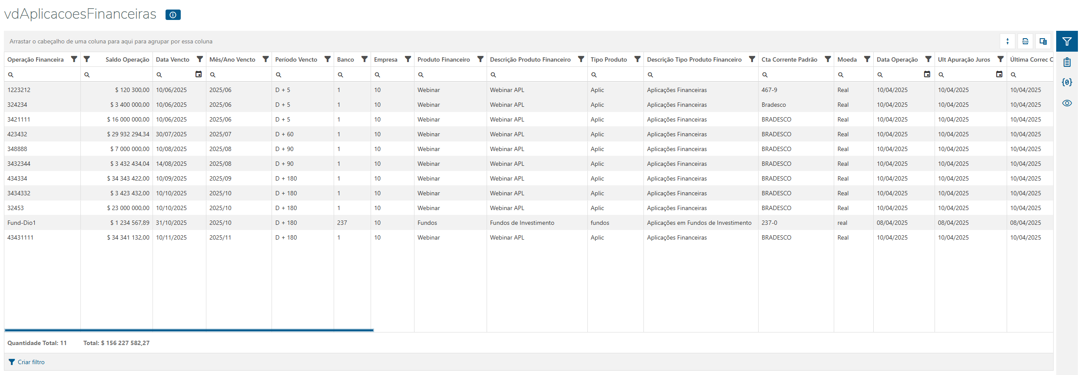Open filter for Operação Financeira column
The image size is (1084, 375).
click(x=74, y=59)
